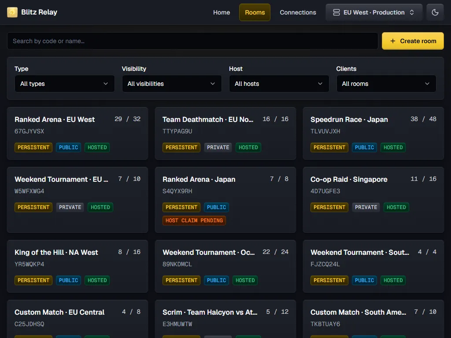Click room code S4QYX9RH

[177, 191]
